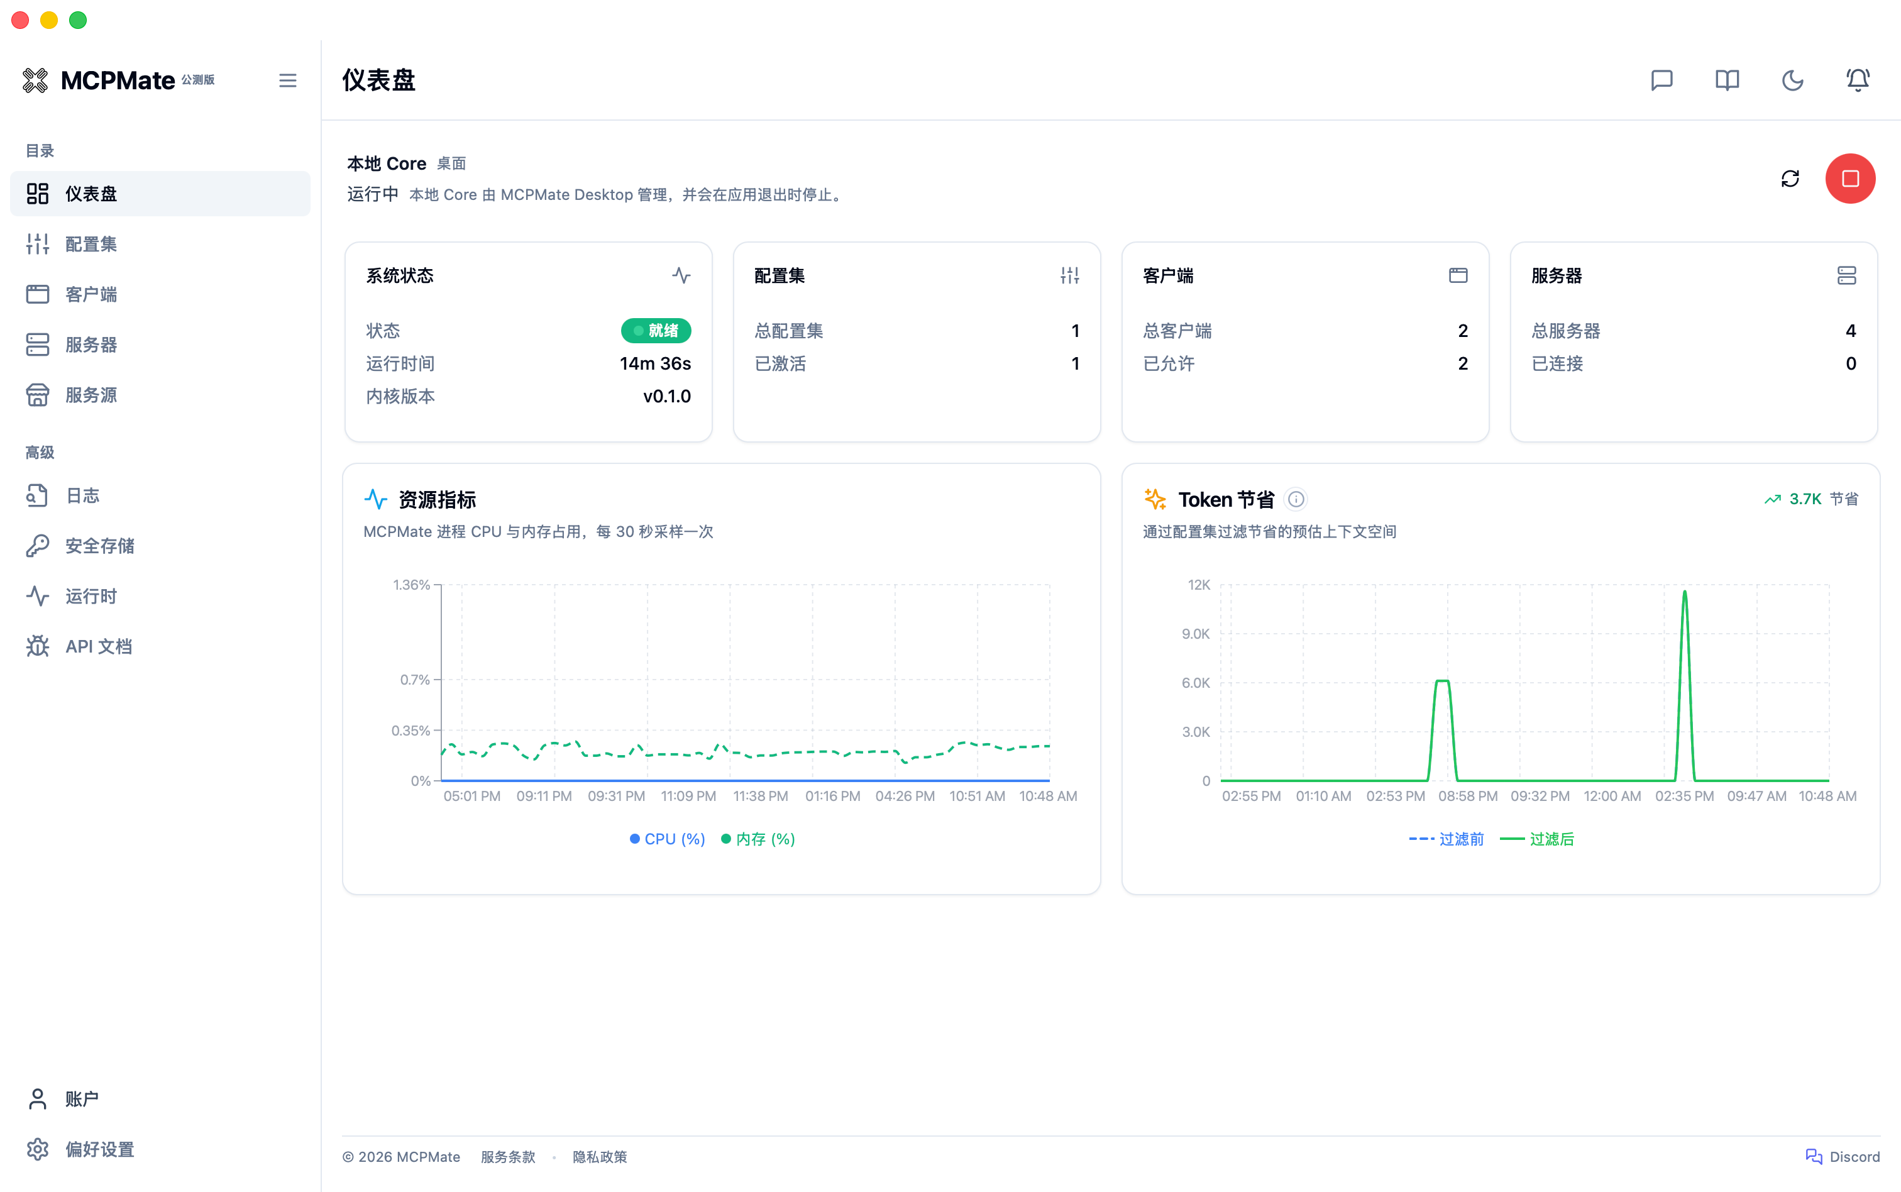Toggle CPU (%) legend series
The width and height of the screenshot is (1901, 1192).
click(668, 839)
